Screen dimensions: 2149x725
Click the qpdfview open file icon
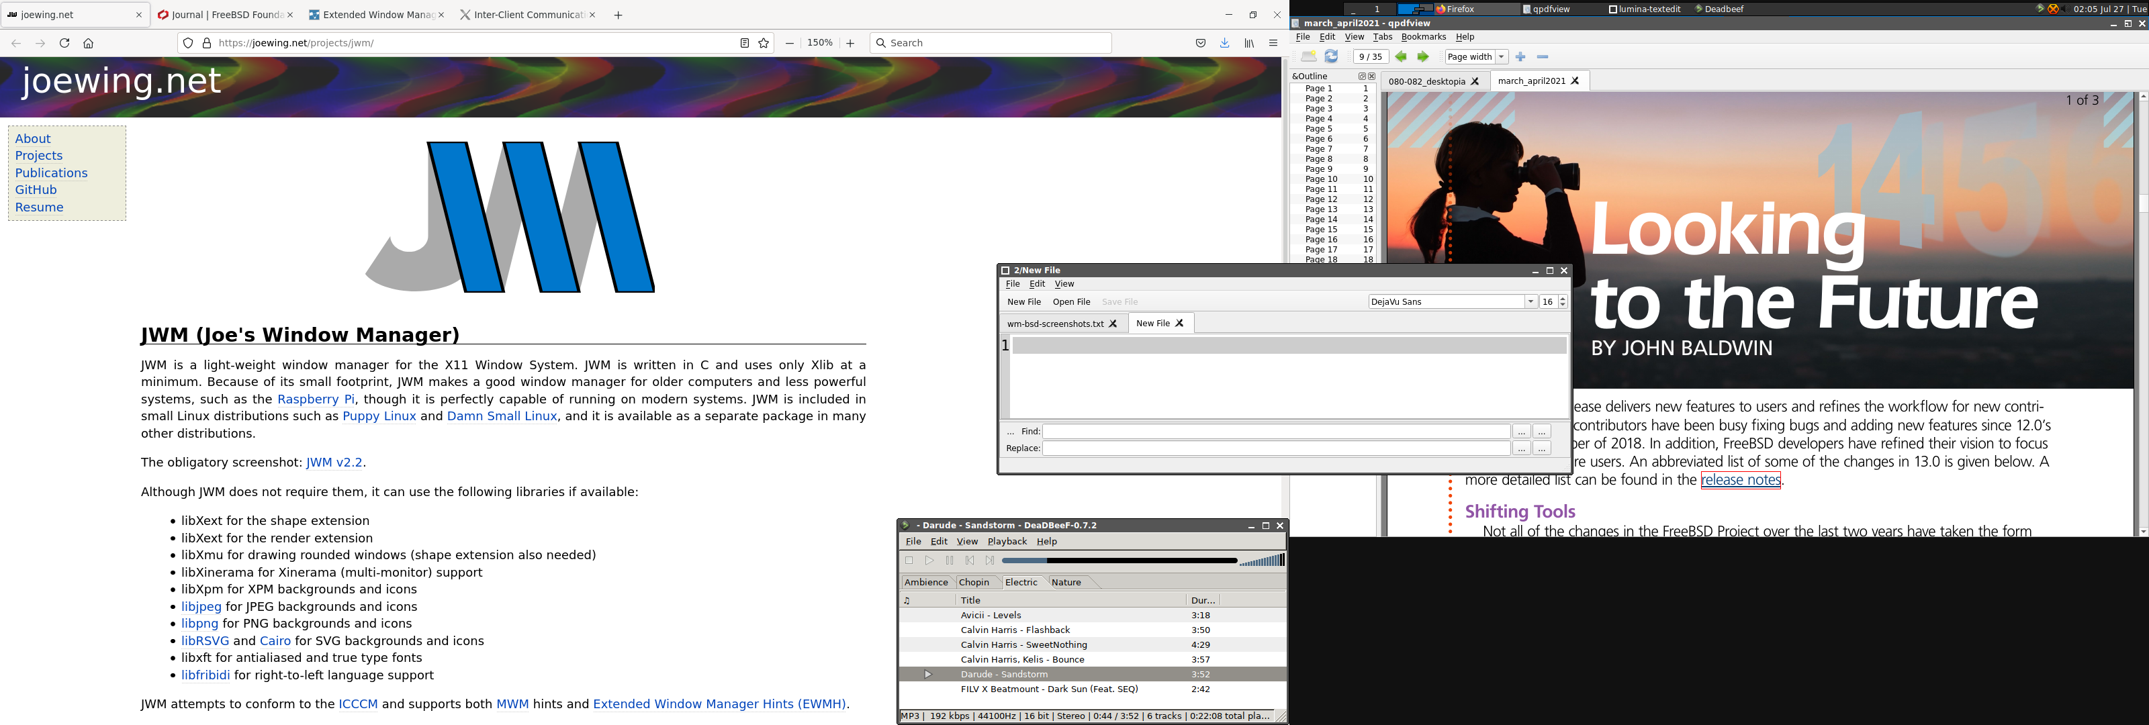1308,57
